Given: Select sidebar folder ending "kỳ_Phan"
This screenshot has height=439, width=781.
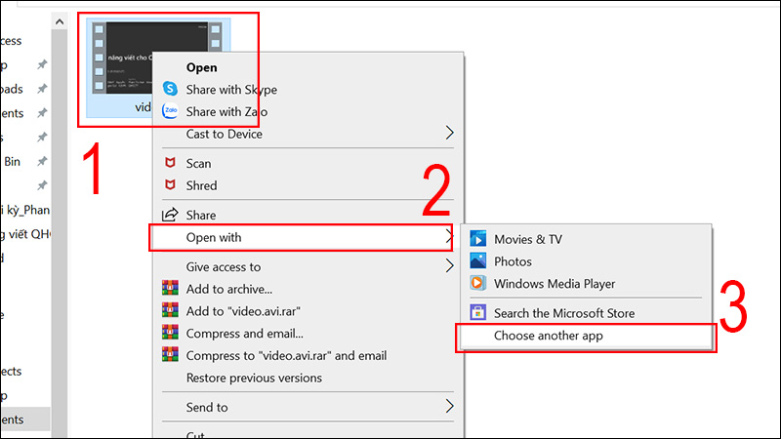Looking at the screenshot, I should pos(25,210).
